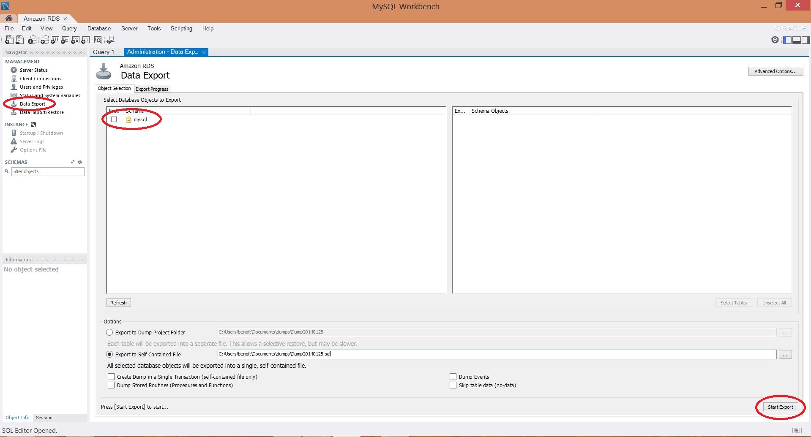811x437 pixels.
Task: Create a new schema toolbar icon
Action: 44,40
